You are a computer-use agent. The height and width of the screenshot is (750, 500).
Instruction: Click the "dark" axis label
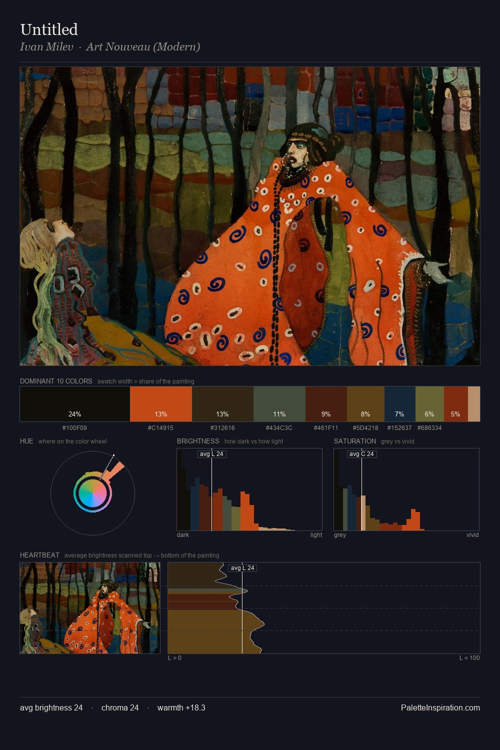click(183, 535)
